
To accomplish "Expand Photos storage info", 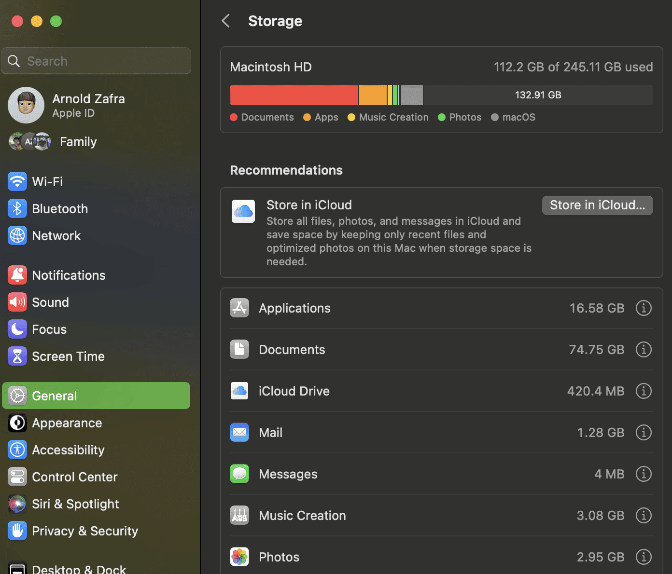I will [644, 557].
